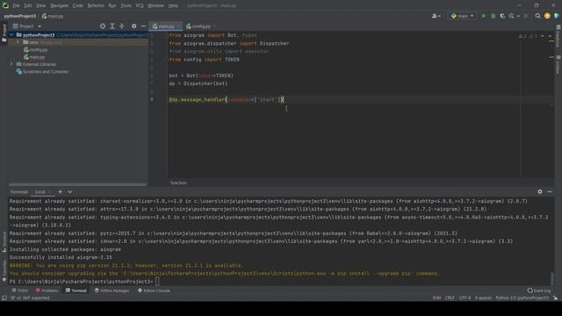The image size is (562, 316).
Task: Expand the venv folder
Action: point(18,42)
